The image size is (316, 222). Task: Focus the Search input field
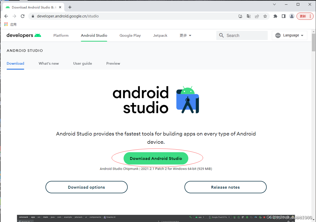click(242, 35)
